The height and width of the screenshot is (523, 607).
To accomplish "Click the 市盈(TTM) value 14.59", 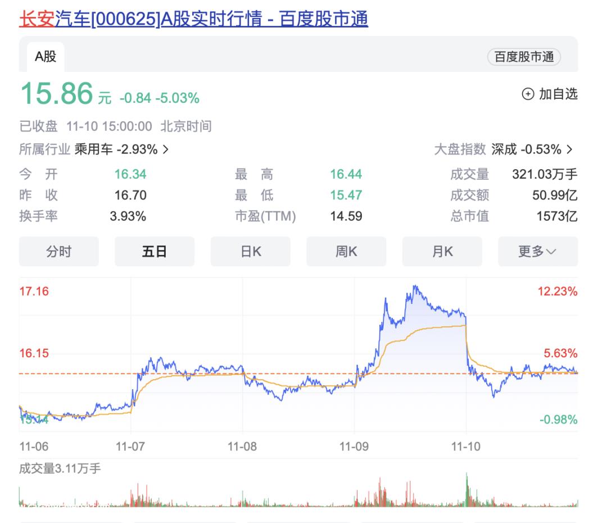I will pos(346,216).
